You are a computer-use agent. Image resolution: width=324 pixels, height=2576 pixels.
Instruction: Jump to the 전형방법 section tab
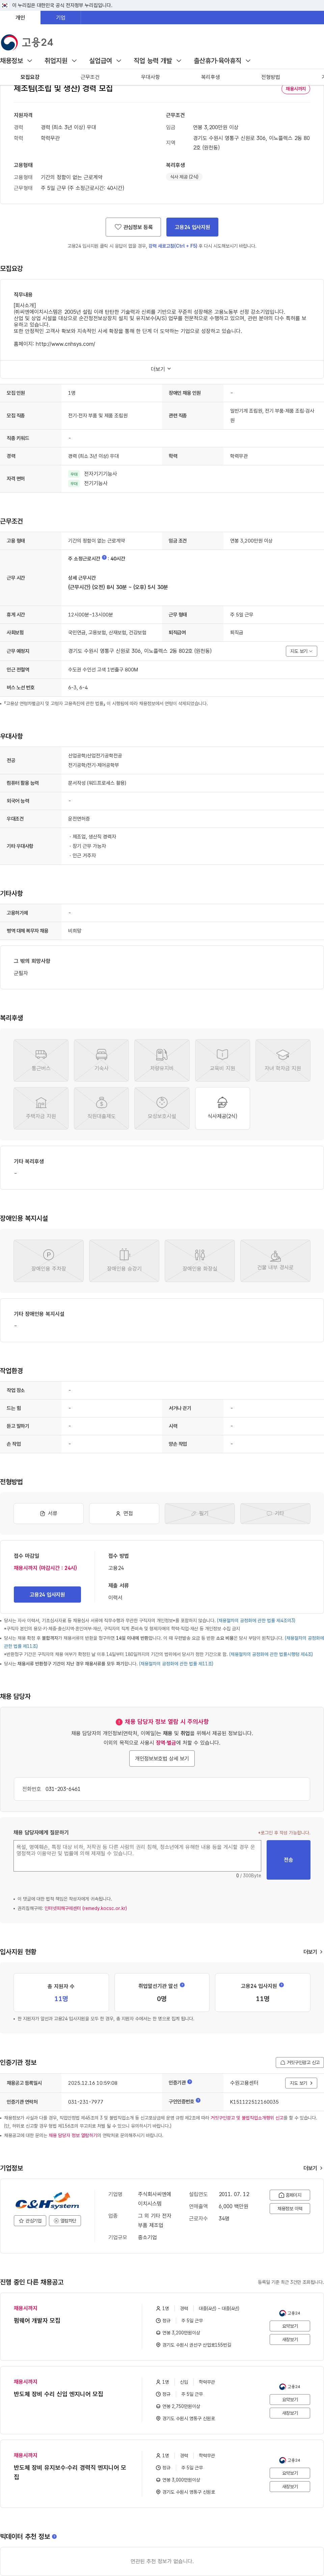(x=270, y=77)
